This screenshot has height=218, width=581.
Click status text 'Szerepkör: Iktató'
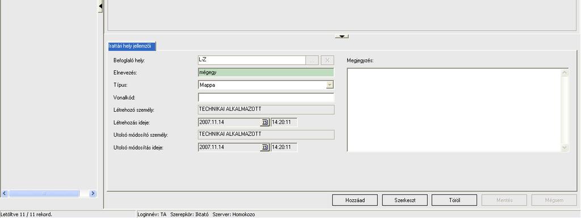point(190,214)
